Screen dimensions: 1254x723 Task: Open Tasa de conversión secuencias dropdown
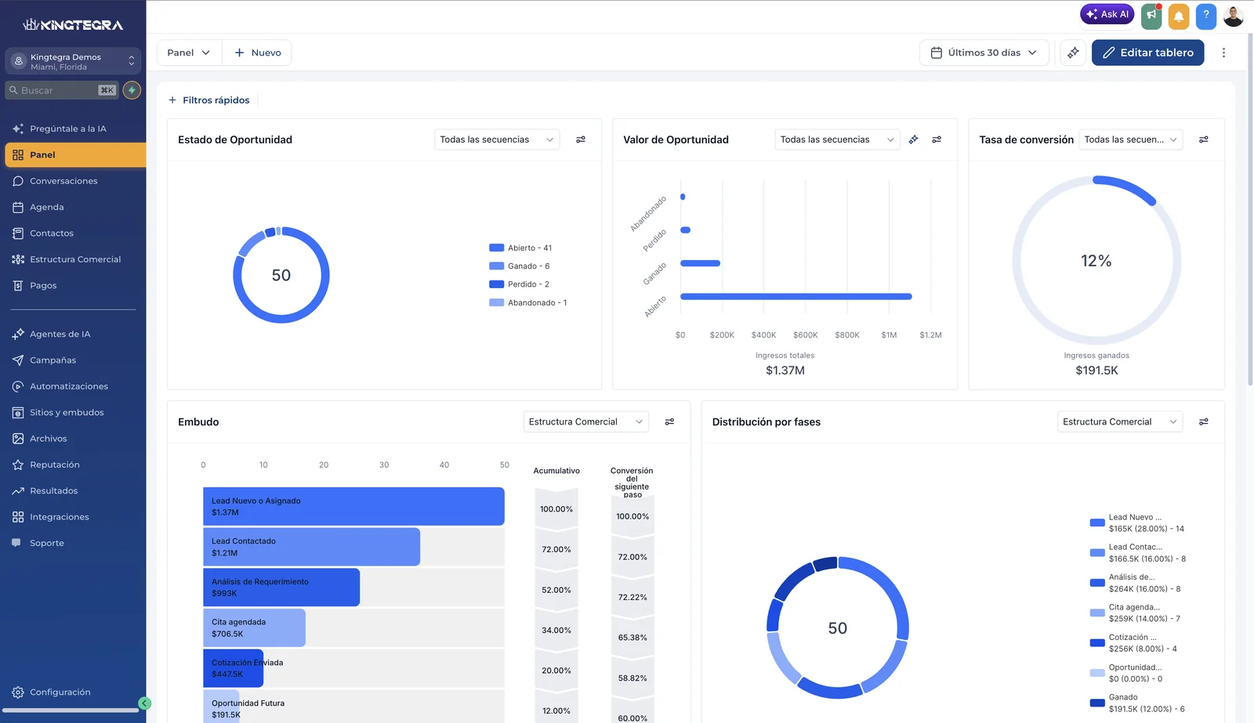(x=1130, y=139)
